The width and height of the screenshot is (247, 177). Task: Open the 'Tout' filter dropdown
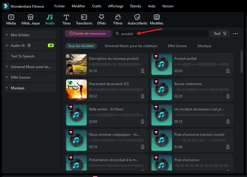[x=220, y=34]
